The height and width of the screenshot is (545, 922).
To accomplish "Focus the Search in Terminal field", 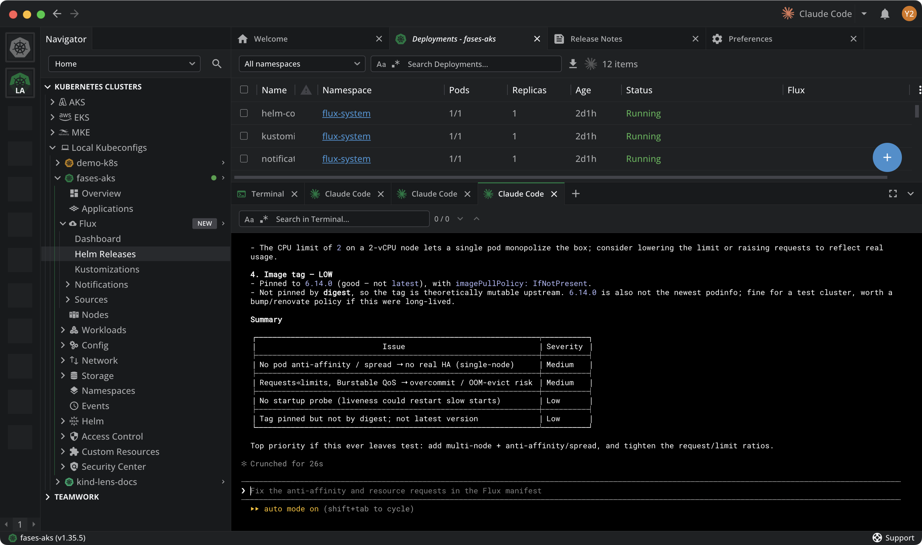I will point(334,219).
